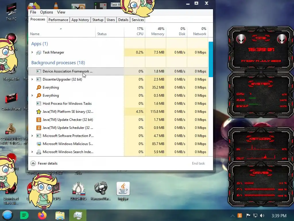The image size is (294, 221).
Task: Click the Java Update Checker icon
Action: click(x=39, y=120)
